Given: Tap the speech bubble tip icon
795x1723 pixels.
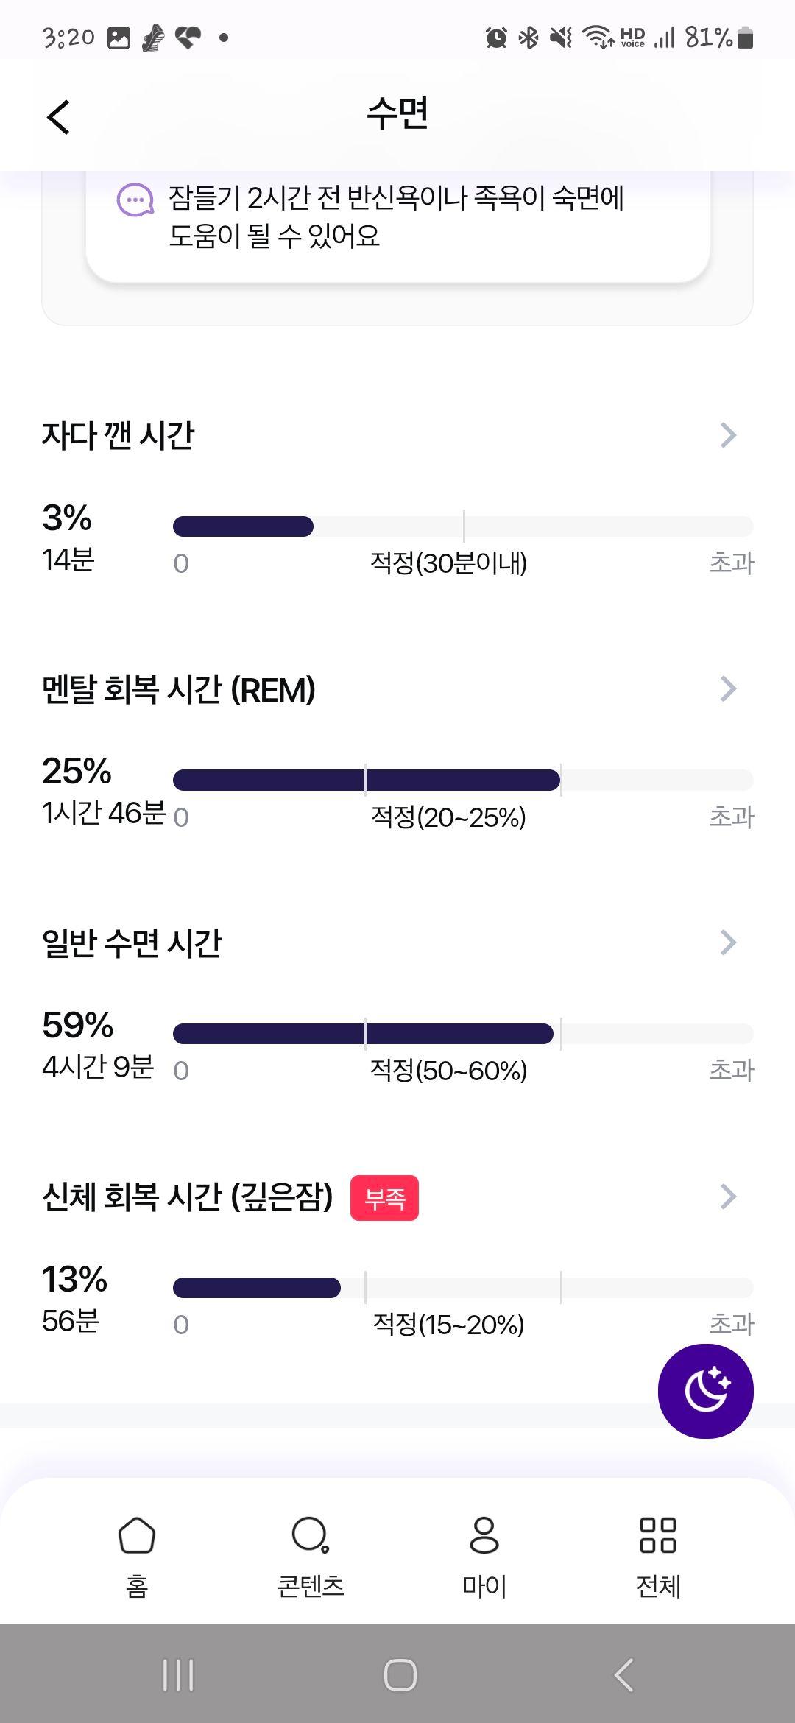Looking at the screenshot, I should click(x=135, y=200).
